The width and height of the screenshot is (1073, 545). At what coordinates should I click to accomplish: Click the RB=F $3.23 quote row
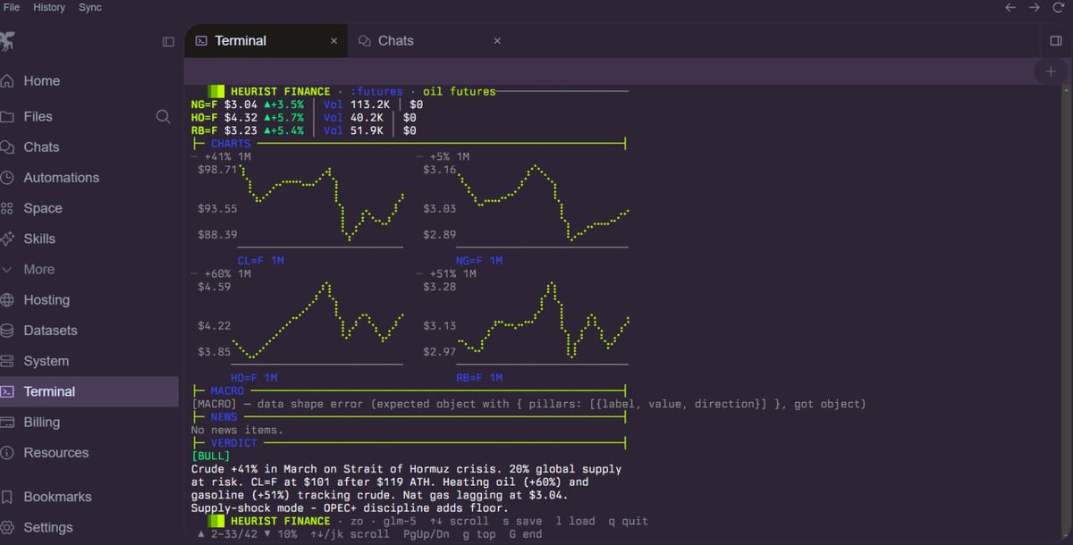[x=304, y=130]
